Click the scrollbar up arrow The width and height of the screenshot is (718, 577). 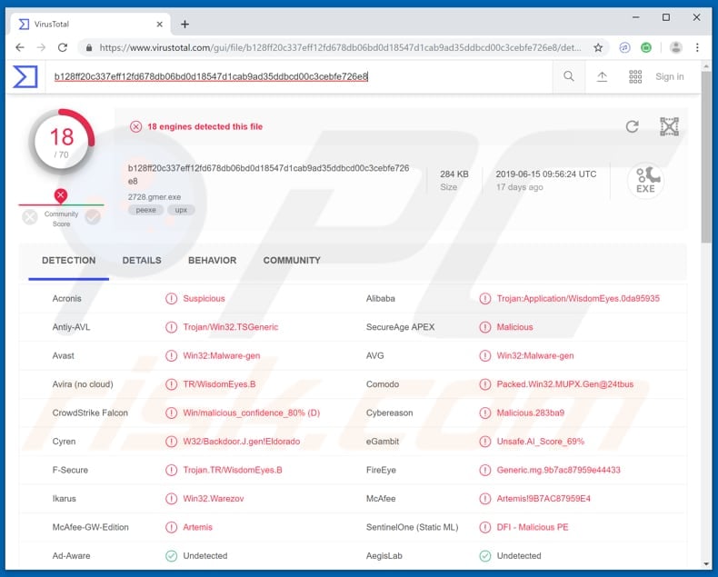[x=705, y=66]
